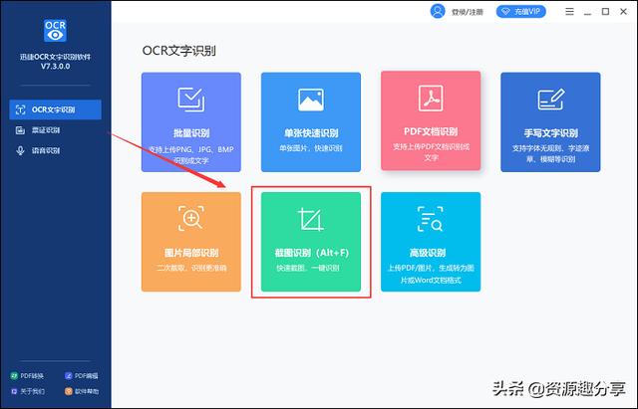Select OCR文字识别 in the sidebar
The height and width of the screenshot is (409, 638).
pos(56,109)
